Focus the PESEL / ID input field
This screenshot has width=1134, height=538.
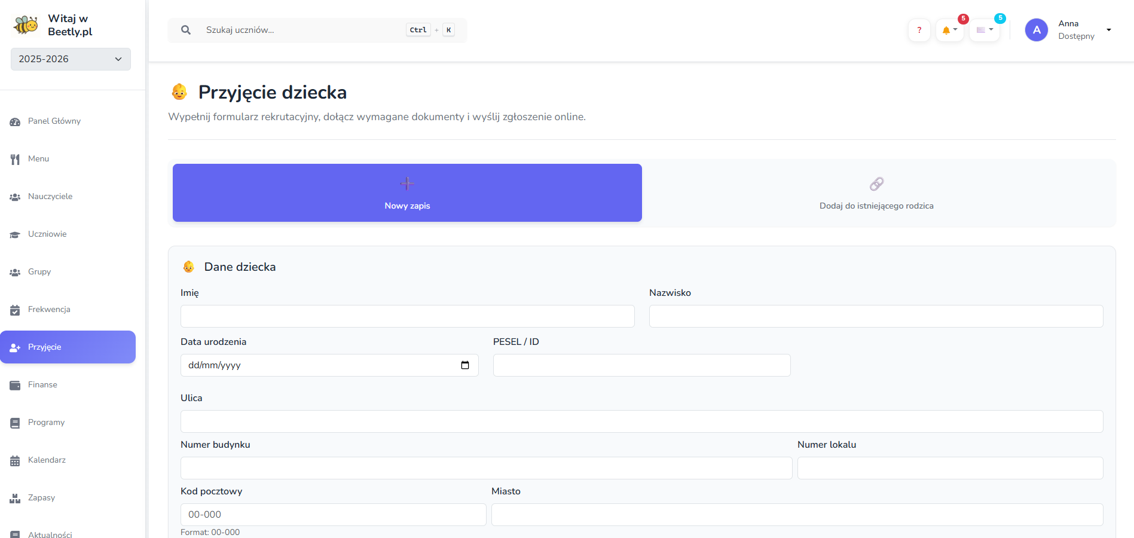pyautogui.click(x=641, y=365)
